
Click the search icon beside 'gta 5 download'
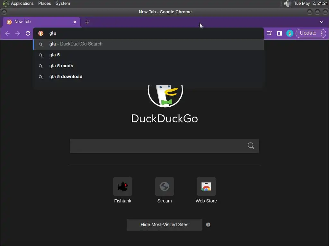41,77
